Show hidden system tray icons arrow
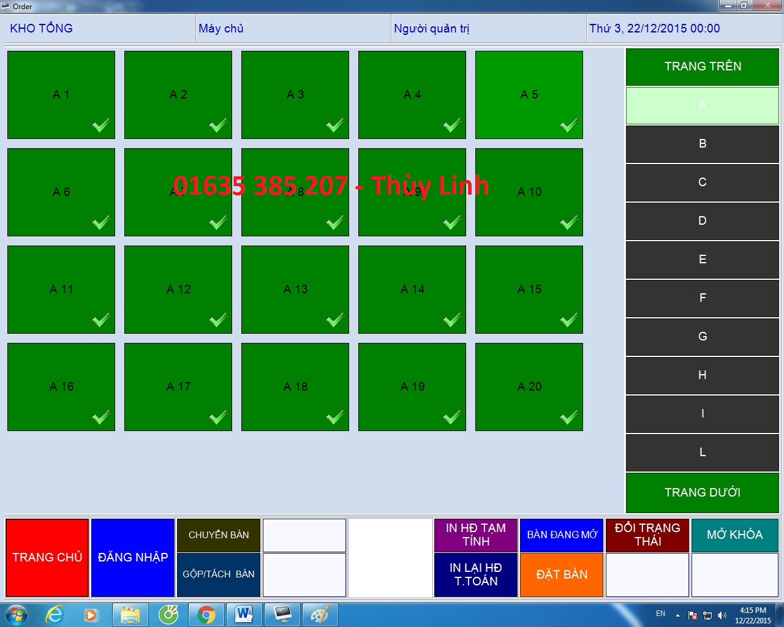This screenshot has height=627, width=784. pyautogui.click(x=677, y=615)
